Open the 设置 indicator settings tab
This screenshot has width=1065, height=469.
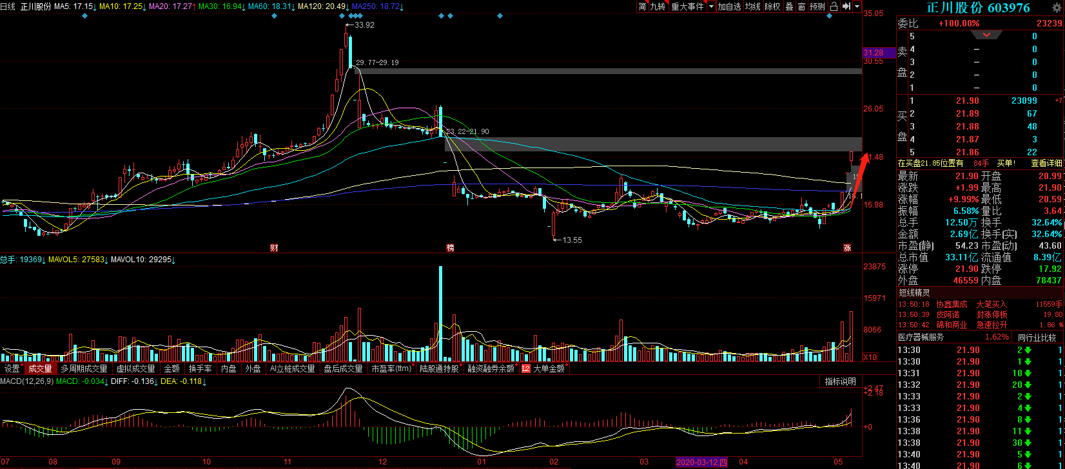pos(12,369)
